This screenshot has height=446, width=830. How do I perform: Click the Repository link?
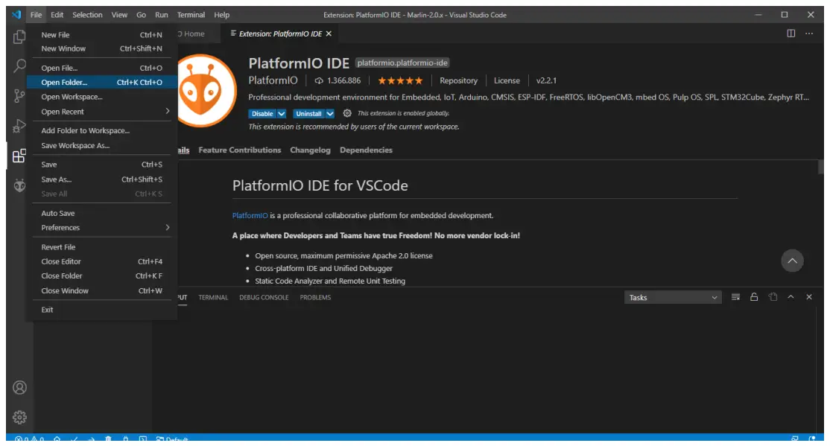pyautogui.click(x=458, y=80)
